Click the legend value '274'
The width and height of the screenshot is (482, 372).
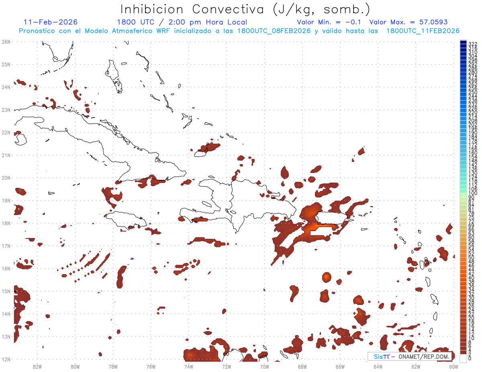(x=473, y=76)
